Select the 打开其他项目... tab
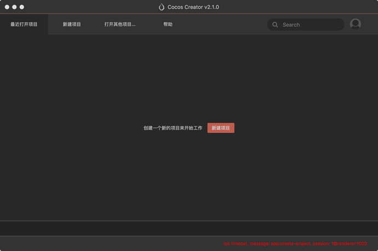 120,24
